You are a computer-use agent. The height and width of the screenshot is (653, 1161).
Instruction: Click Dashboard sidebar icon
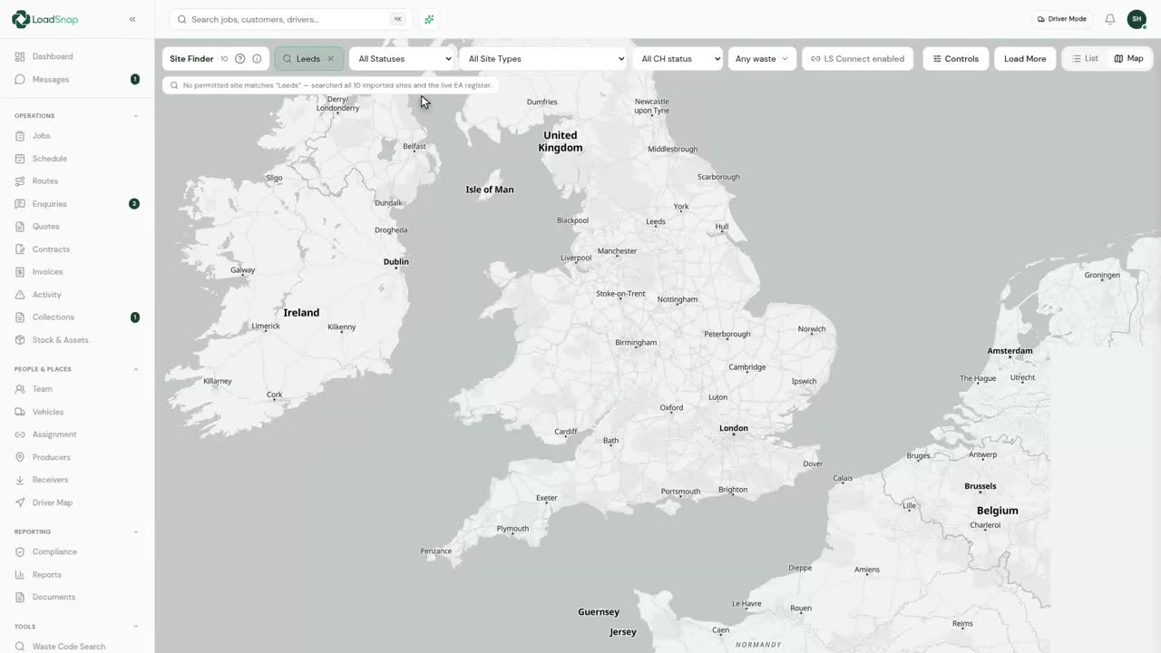[x=20, y=56]
